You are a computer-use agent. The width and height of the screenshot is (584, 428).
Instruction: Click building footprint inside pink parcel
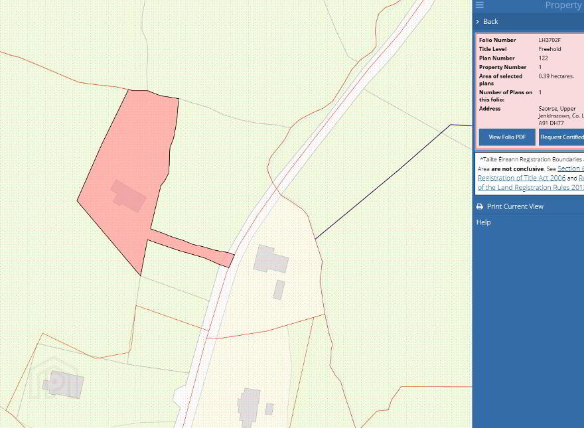(x=129, y=196)
